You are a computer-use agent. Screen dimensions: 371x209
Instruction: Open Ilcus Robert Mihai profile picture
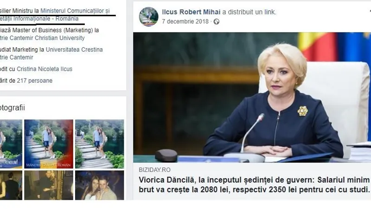pyautogui.click(x=148, y=16)
